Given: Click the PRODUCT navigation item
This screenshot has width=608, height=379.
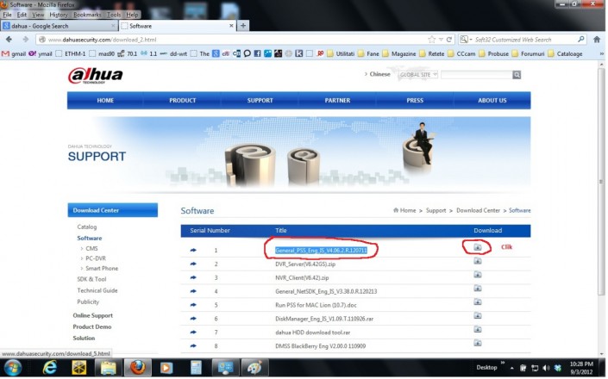Looking at the screenshot, I should tap(182, 101).
